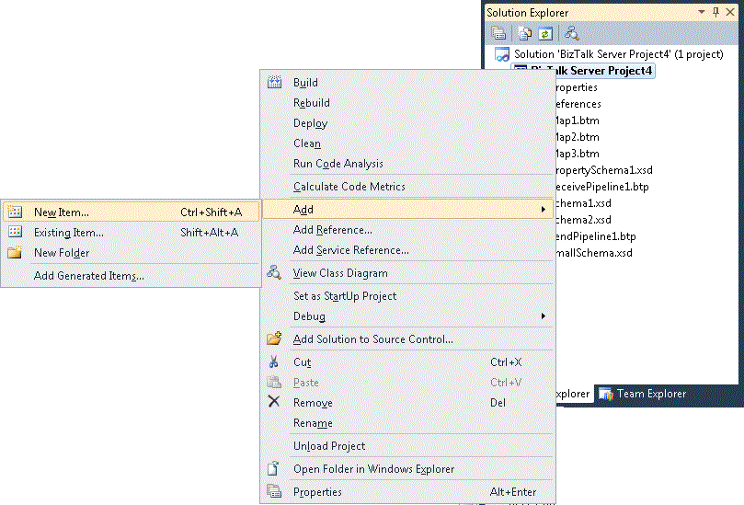Select Schema2.xsd file
Image resolution: width=744 pixels, height=505 pixels.
coord(583,220)
